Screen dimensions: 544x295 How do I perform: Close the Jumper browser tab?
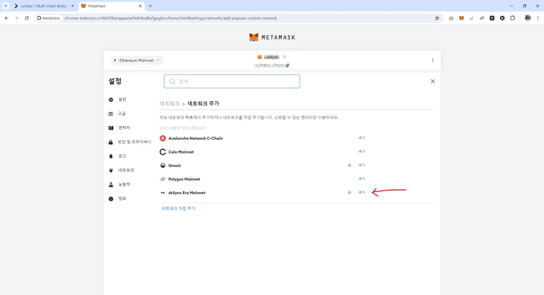click(x=73, y=6)
